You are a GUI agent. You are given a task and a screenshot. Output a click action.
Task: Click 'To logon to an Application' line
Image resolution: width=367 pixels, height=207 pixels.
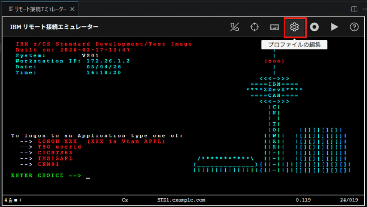pos(97,136)
